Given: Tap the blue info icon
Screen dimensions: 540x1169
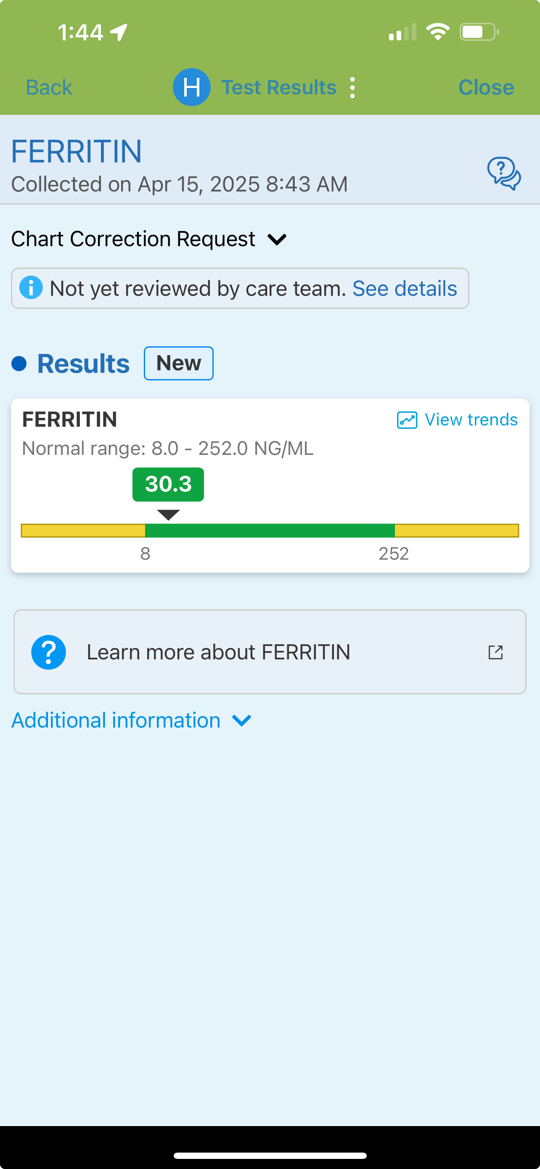Looking at the screenshot, I should [x=31, y=288].
